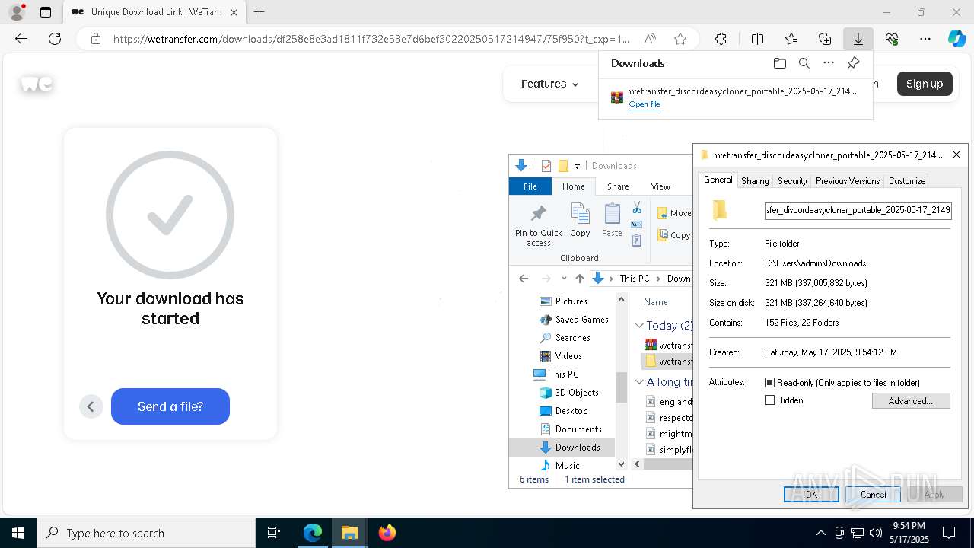Expand the Features dropdown on WeTransfer

[549, 84]
